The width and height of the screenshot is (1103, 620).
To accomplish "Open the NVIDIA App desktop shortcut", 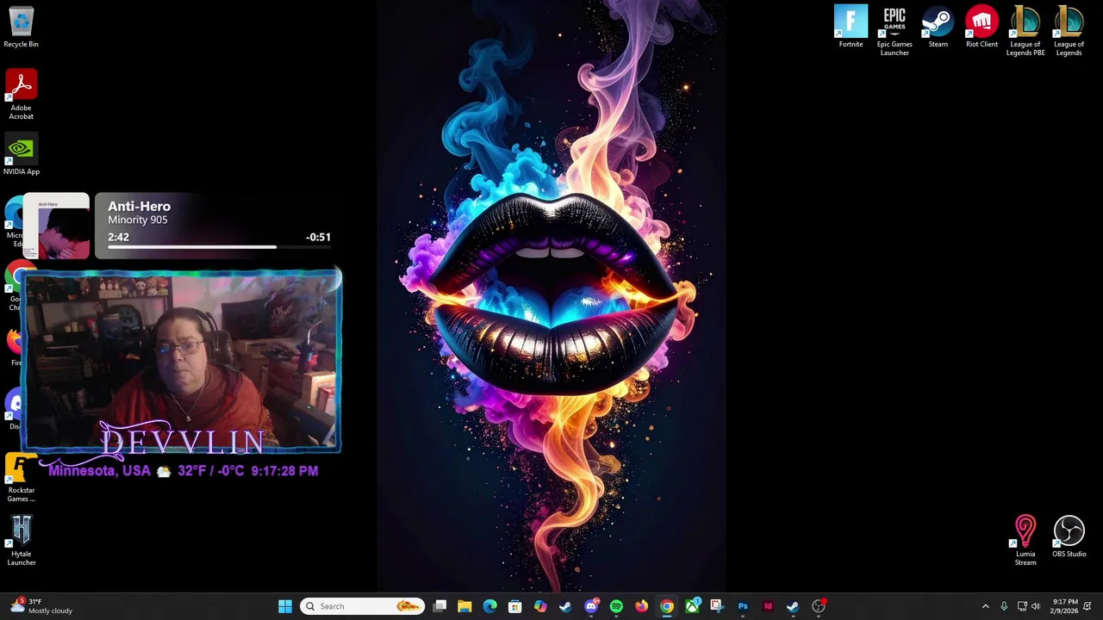I will (x=21, y=155).
